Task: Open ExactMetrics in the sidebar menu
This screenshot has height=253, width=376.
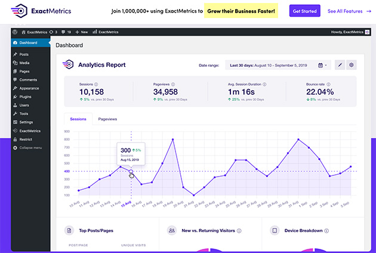Action: [x=30, y=131]
